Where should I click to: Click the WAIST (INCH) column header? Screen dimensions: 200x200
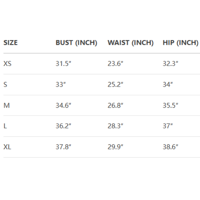130,43
